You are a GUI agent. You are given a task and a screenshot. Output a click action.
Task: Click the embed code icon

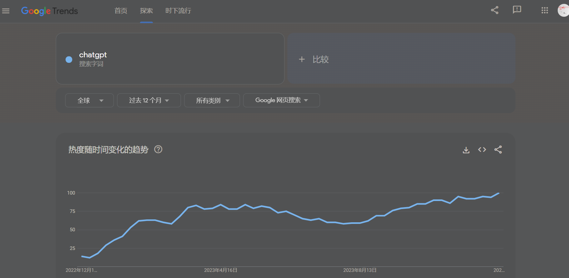[x=482, y=149]
